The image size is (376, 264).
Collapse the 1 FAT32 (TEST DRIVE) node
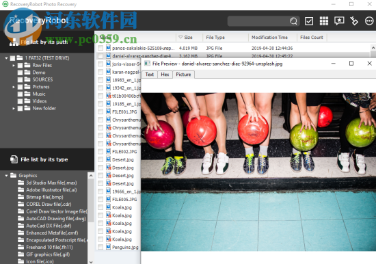point(6,58)
